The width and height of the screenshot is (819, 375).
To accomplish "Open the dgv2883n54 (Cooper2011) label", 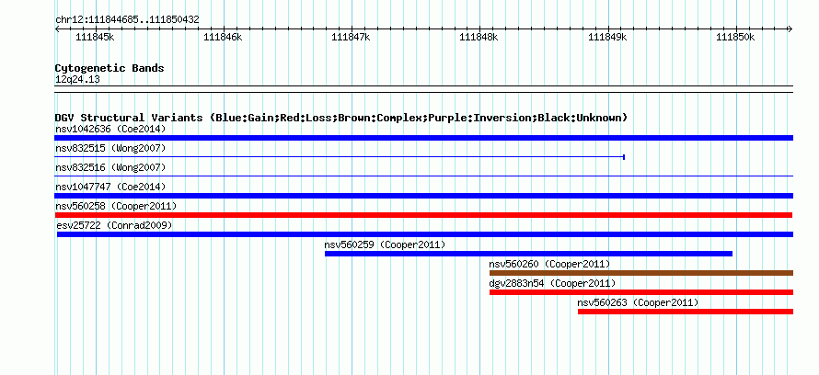I will click(x=552, y=283).
